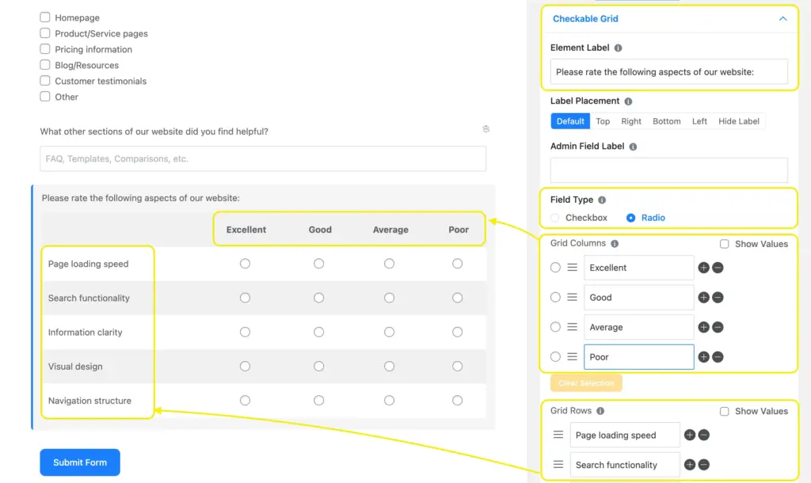Remove the Good column using its minus icon
This screenshot has width=811, height=483.
[x=718, y=297]
